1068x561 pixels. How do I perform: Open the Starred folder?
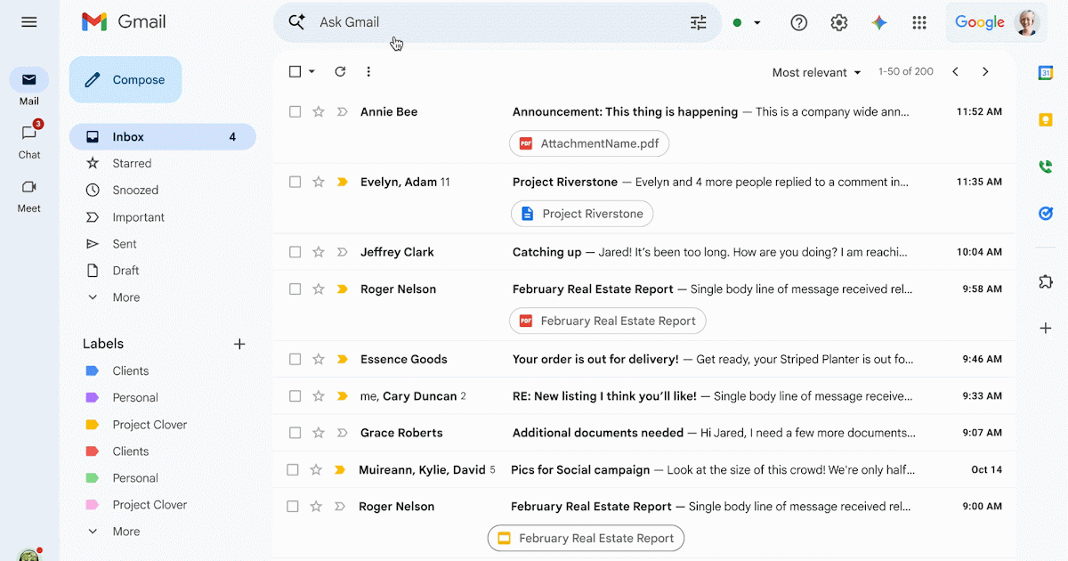(x=132, y=164)
